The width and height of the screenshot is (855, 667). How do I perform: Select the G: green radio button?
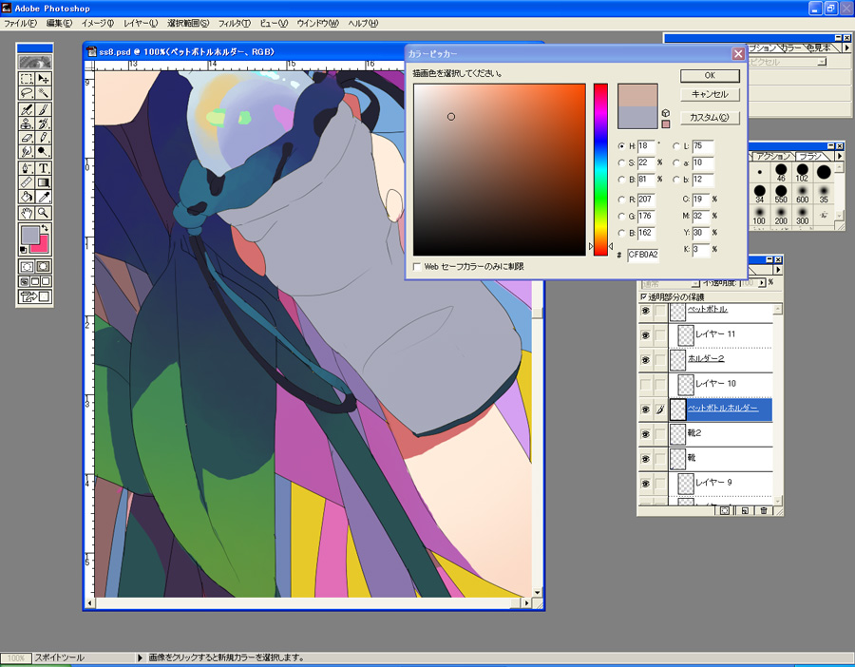pyautogui.click(x=621, y=216)
